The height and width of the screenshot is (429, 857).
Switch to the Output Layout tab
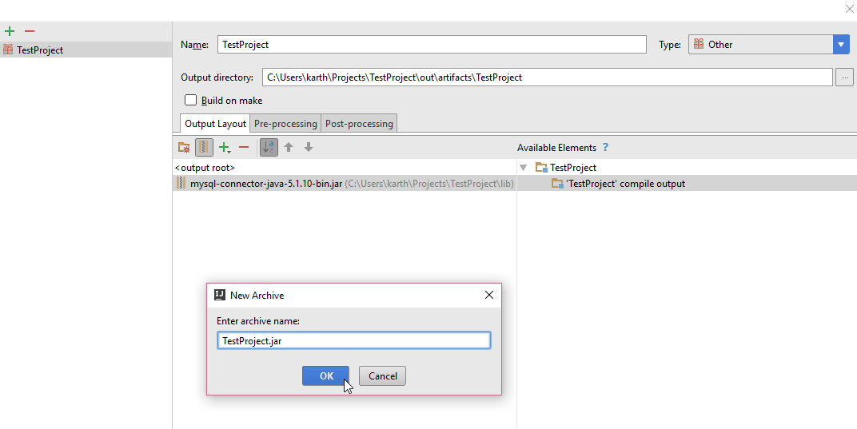[x=215, y=124]
